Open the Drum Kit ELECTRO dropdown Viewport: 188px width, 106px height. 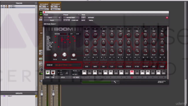[x=68, y=65]
